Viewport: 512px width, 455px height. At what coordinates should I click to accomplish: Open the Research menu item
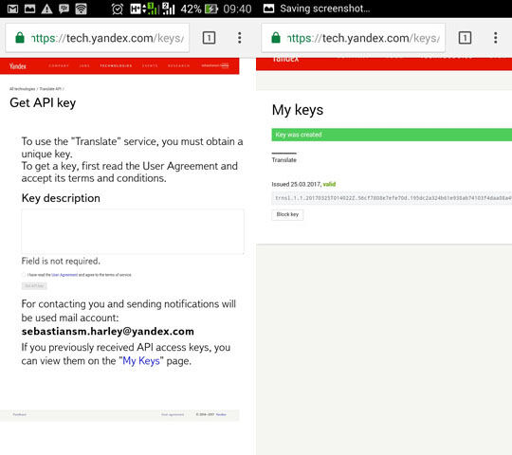pos(178,66)
